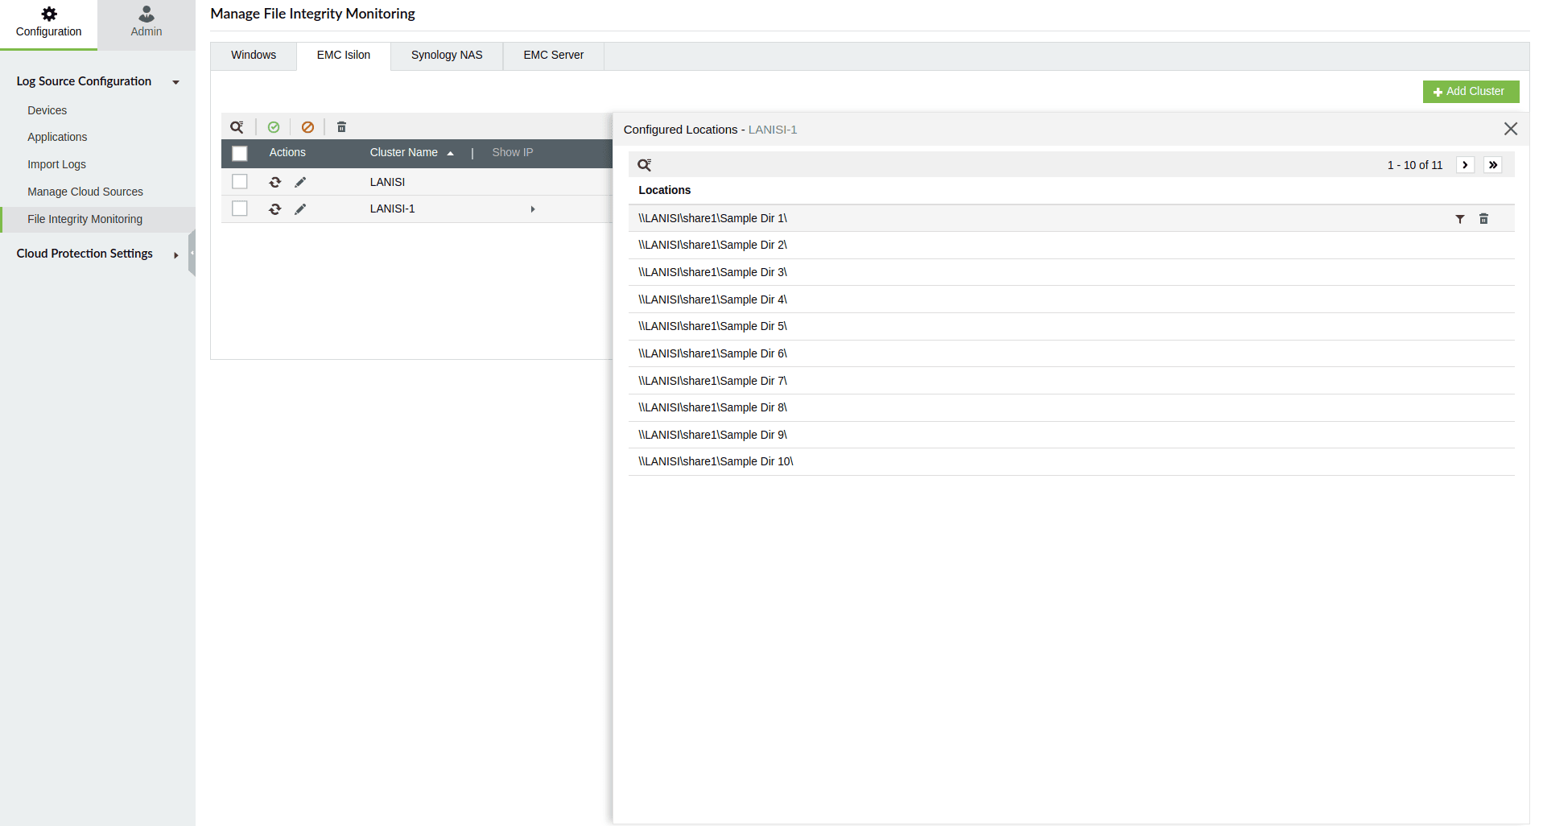This screenshot has height=826, width=1543.
Task: Select the Sample Dir 3 location row
Action: (x=1071, y=273)
